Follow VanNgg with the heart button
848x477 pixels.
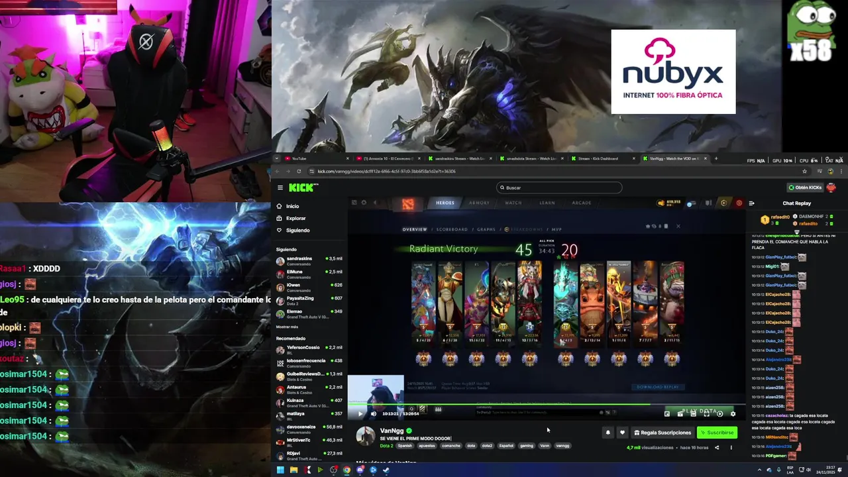tap(622, 433)
